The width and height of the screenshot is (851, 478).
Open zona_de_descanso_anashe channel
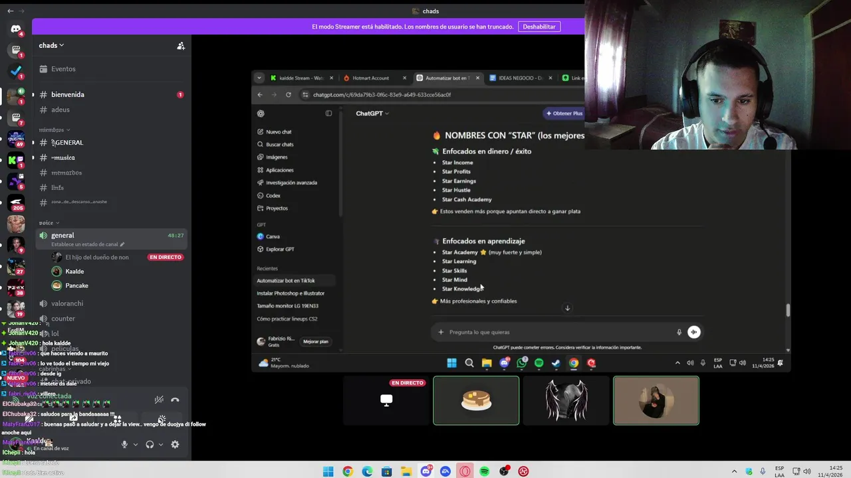point(112,202)
